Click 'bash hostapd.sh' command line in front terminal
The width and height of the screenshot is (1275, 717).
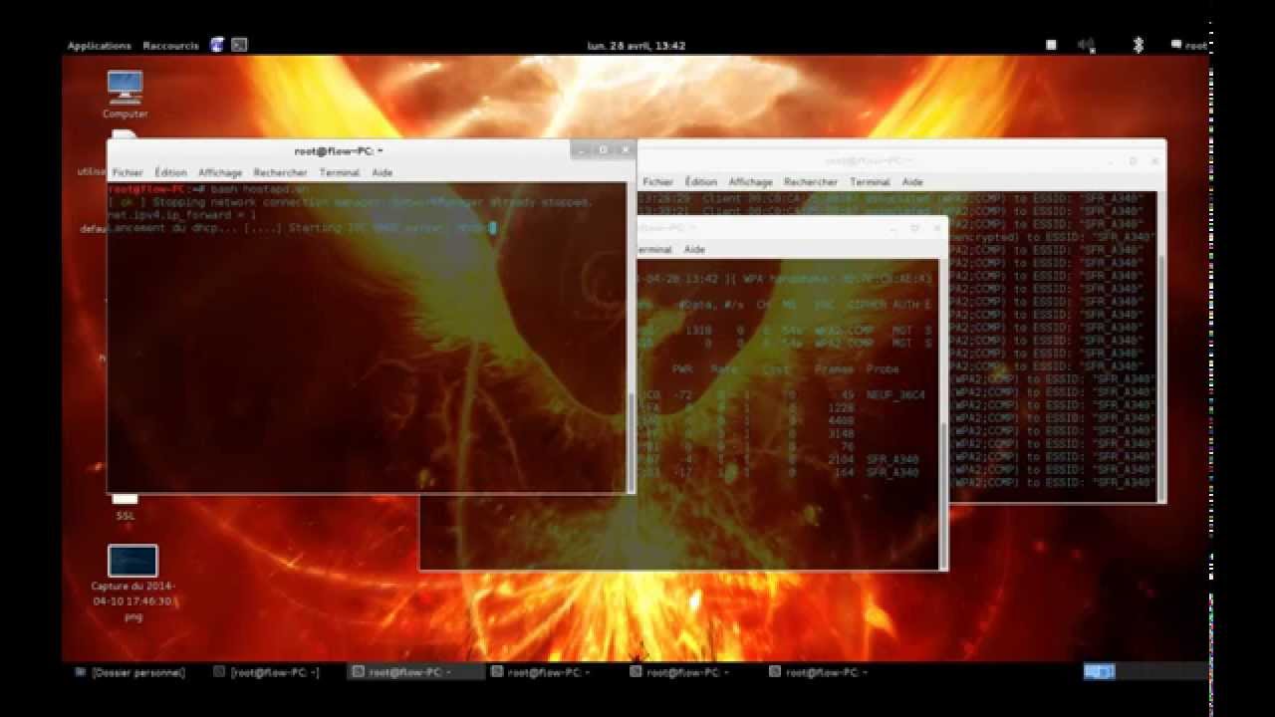[x=261, y=189]
